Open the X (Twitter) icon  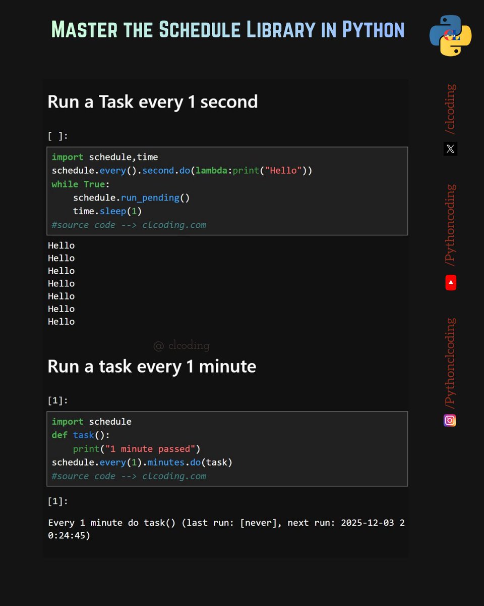click(450, 149)
